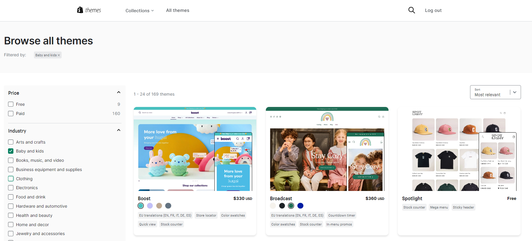
Task: Collapse the Industry filter section
Action: coord(118,130)
